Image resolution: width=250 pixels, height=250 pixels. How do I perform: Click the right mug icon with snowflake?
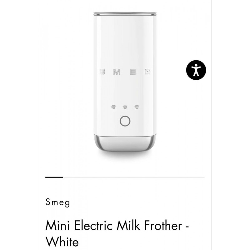click(x=136, y=107)
